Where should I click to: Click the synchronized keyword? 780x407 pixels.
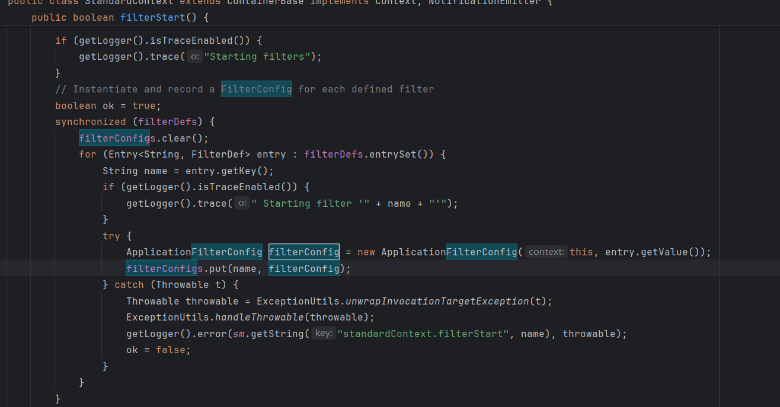(x=90, y=121)
